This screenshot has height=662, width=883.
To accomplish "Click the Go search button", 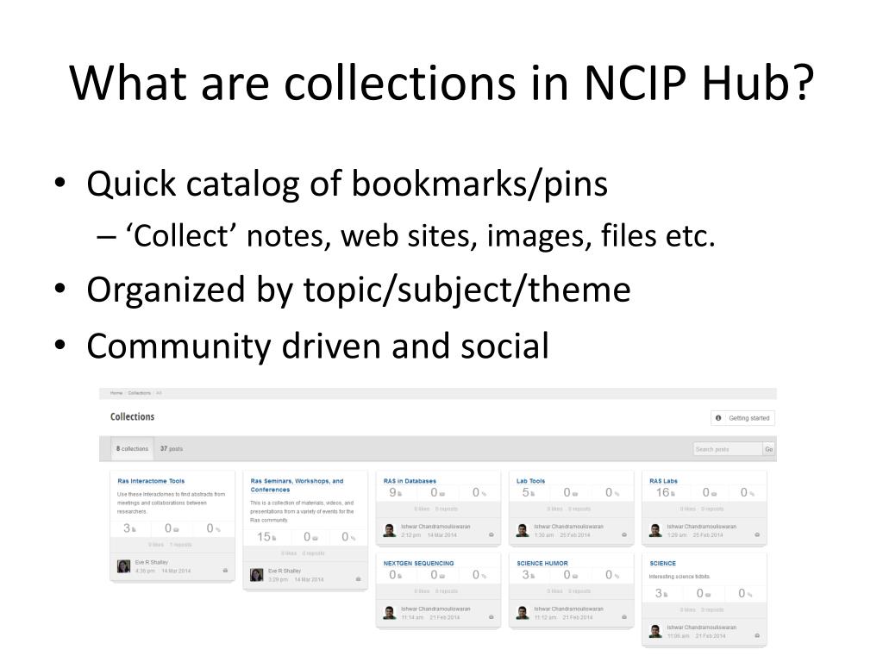I will coord(768,449).
